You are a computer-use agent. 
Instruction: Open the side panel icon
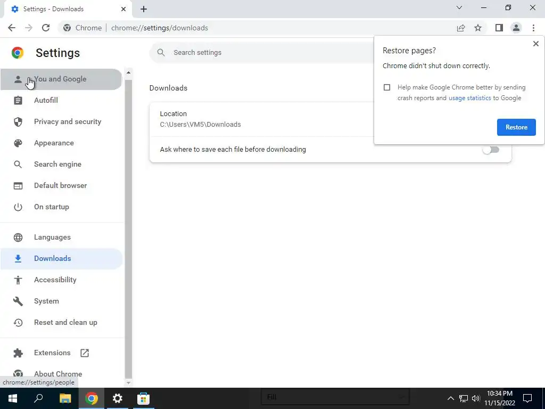pos(499,28)
